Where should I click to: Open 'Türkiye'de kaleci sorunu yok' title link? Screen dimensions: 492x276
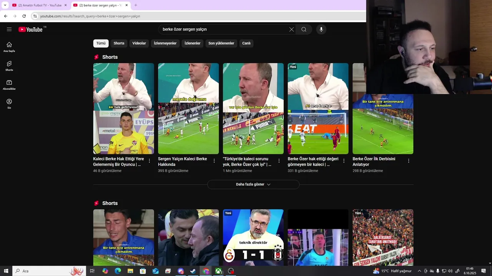tap(248, 162)
